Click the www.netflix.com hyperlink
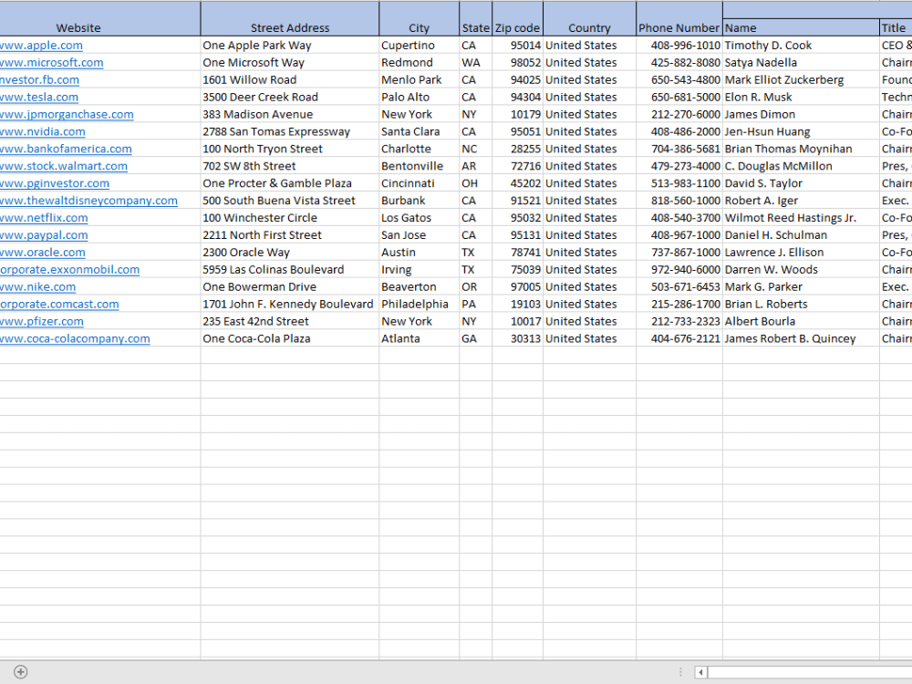This screenshot has width=912, height=684. (44, 218)
